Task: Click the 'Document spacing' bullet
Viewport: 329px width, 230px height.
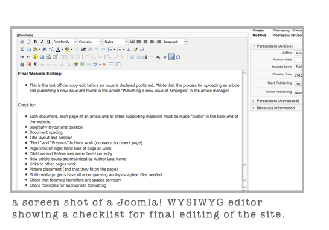Action: 46,132
